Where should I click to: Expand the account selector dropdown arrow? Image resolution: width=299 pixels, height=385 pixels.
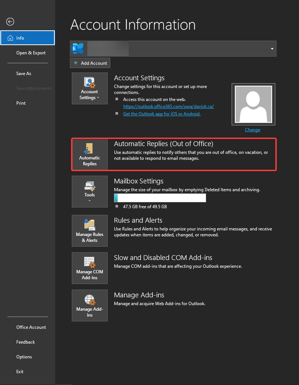272,49
